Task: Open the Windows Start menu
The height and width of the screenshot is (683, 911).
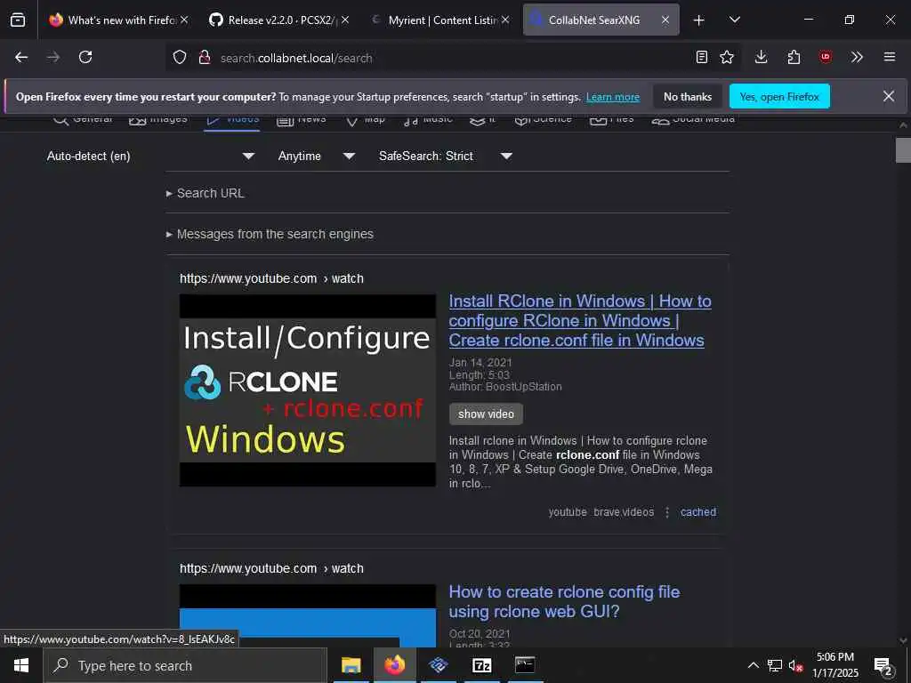Action: pyautogui.click(x=21, y=665)
